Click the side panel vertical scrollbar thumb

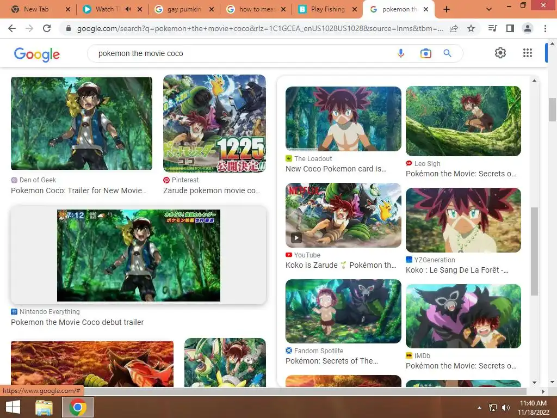[534, 251]
